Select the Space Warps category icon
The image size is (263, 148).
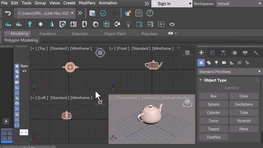coord(239,63)
